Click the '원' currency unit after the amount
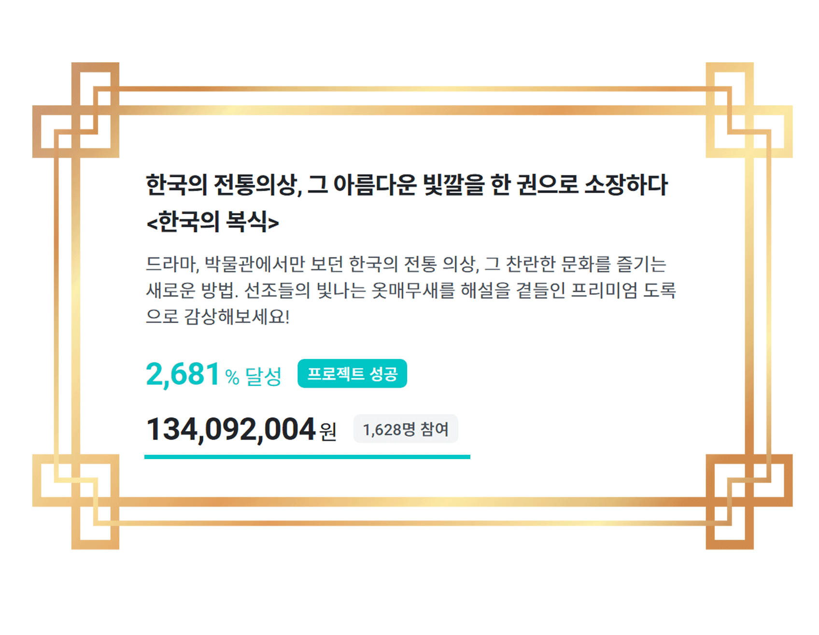Screen dimensions: 819x635 (x=328, y=431)
